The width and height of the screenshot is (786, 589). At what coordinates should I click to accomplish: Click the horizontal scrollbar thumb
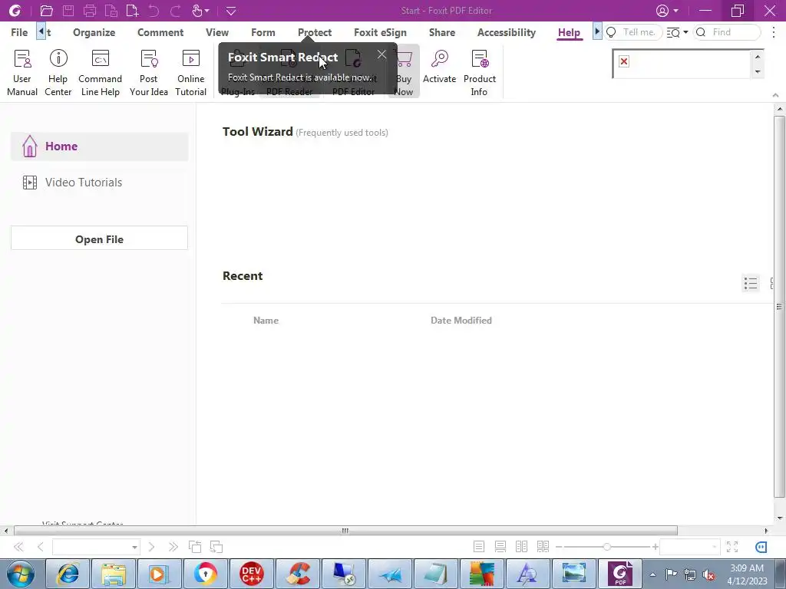345,531
